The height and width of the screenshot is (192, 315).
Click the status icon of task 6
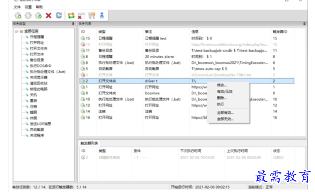[x=83, y=62]
